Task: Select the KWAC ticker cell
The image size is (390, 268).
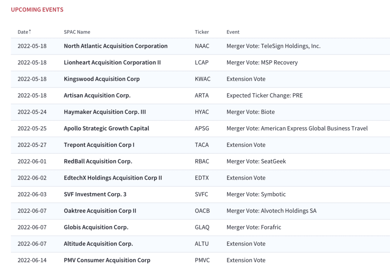Action: pos(203,79)
